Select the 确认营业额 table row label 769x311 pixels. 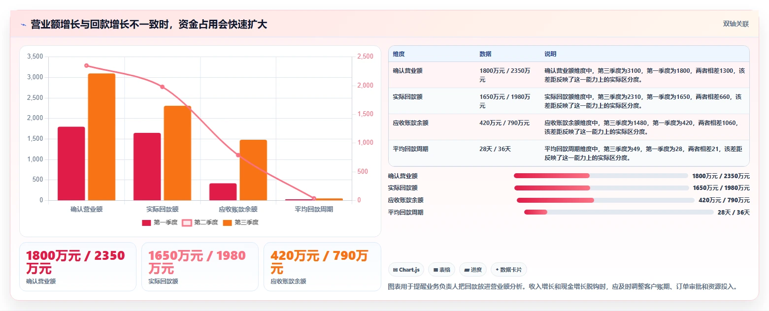[407, 71]
